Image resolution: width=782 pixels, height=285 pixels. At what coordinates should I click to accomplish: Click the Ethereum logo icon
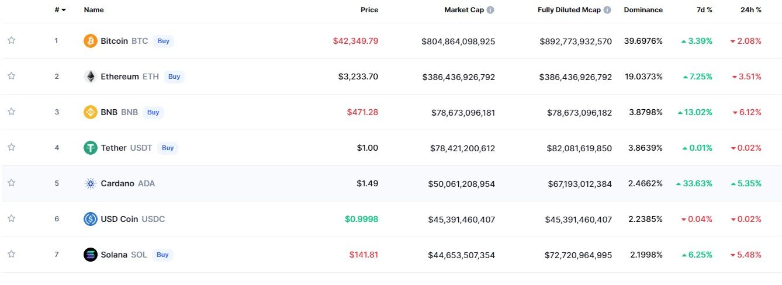click(x=91, y=77)
